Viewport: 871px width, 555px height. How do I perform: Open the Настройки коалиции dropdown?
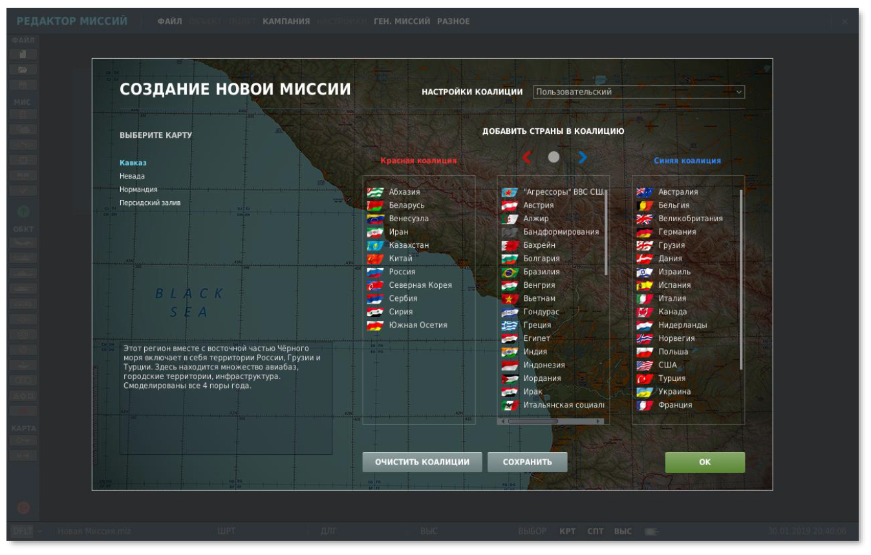(638, 92)
